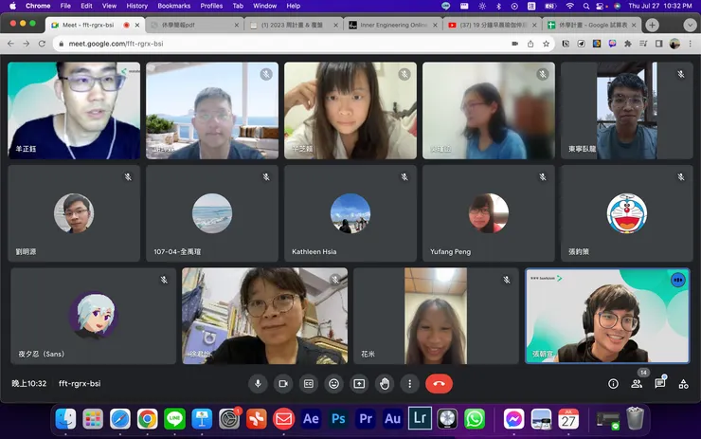Expand the tab search chevron dropdown
This screenshot has height=439, width=701.
pos(690,25)
